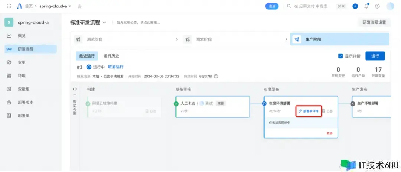This screenshot has width=401, height=172.
Task: Click the 部署单详情 link
Action: tap(308, 111)
